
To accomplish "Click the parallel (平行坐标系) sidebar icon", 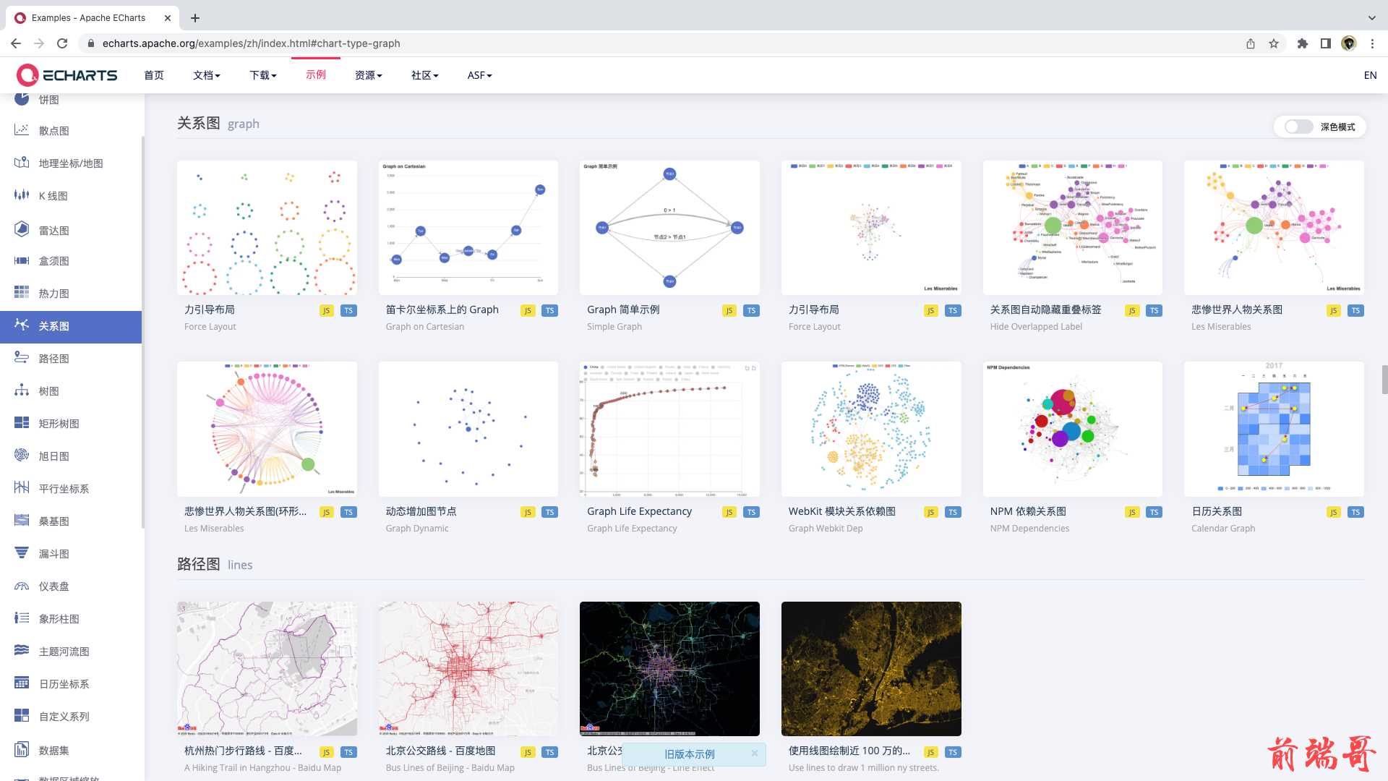I will pos(22,488).
